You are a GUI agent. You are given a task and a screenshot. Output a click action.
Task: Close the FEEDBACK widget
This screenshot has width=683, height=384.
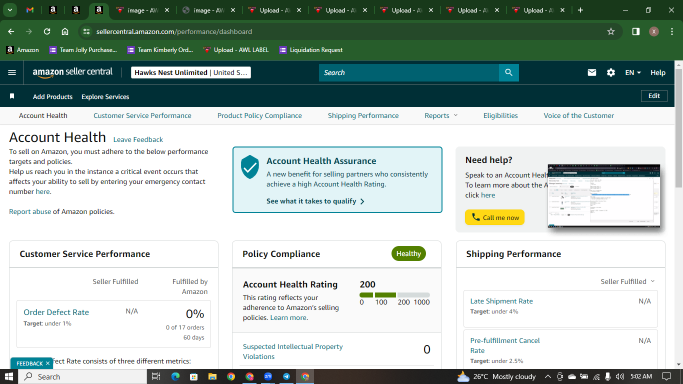click(47, 363)
